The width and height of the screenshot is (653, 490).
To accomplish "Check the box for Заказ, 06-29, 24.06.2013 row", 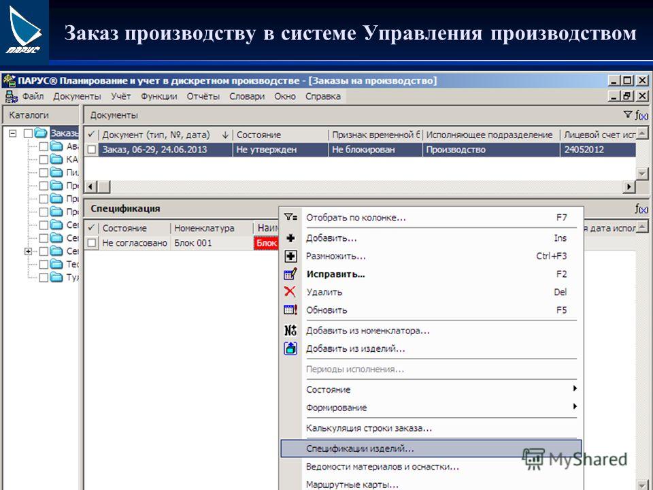I will (x=92, y=150).
